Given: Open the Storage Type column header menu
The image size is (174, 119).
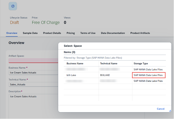Looking at the screenshot, I should point(141,64).
